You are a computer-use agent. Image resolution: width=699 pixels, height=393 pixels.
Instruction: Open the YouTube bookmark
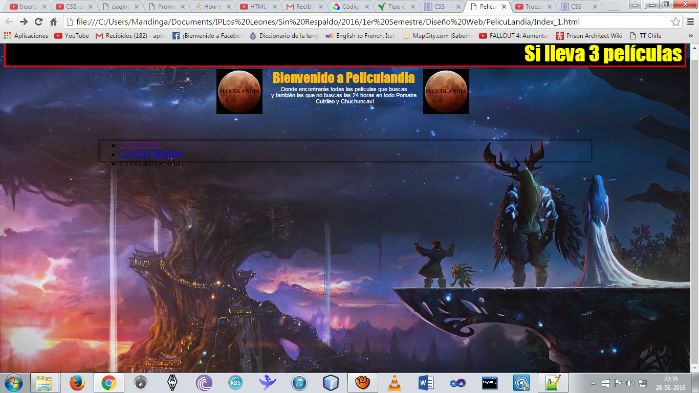pos(72,36)
